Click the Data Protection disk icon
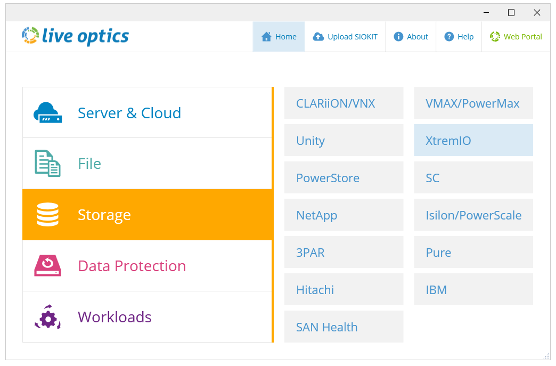This screenshot has width=556, height=366. pos(47,266)
